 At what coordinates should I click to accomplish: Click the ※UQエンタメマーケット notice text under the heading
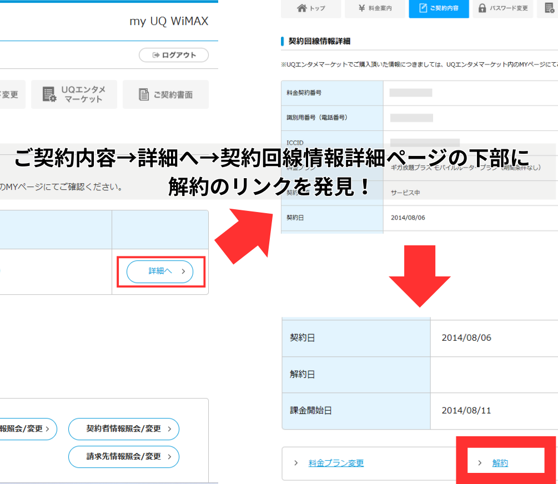coord(419,64)
